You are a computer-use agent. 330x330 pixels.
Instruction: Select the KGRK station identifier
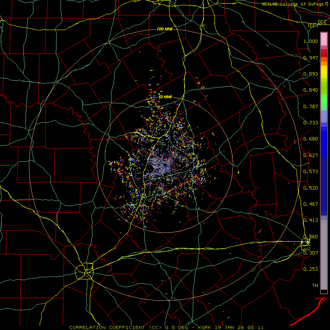click(205, 327)
